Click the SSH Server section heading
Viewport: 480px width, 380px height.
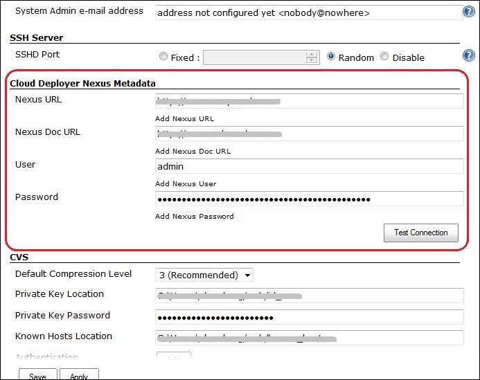(37, 38)
